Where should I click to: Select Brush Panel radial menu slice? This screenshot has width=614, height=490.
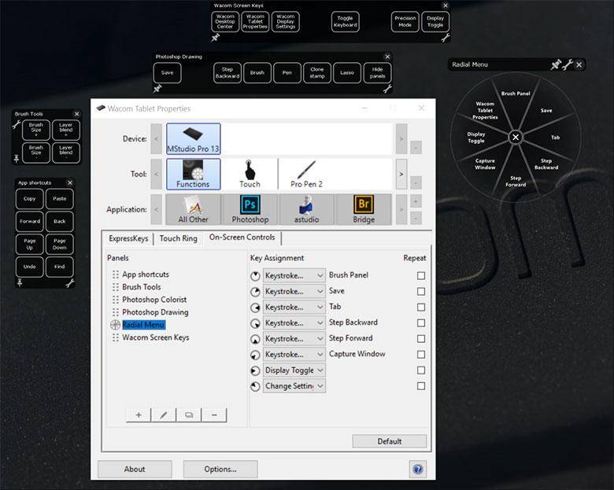(x=516, y=94)
